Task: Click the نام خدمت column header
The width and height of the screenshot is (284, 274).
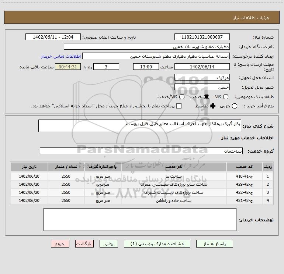Action: pyautogui.click(x=174, y=167)
